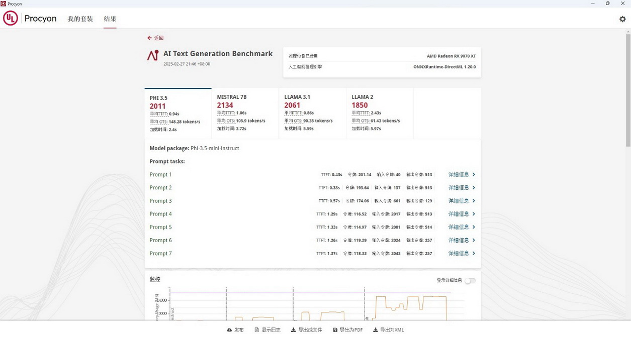
Task: Click the 导出为PDF save icon
Action: point(335,330)
